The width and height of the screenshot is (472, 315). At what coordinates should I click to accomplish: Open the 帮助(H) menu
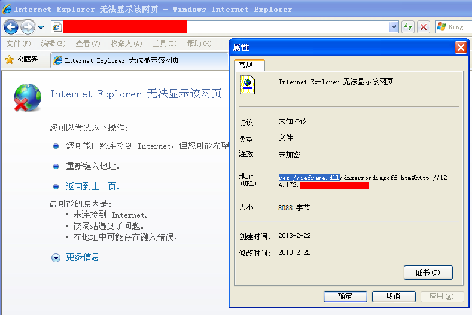[x=199, y=44]
